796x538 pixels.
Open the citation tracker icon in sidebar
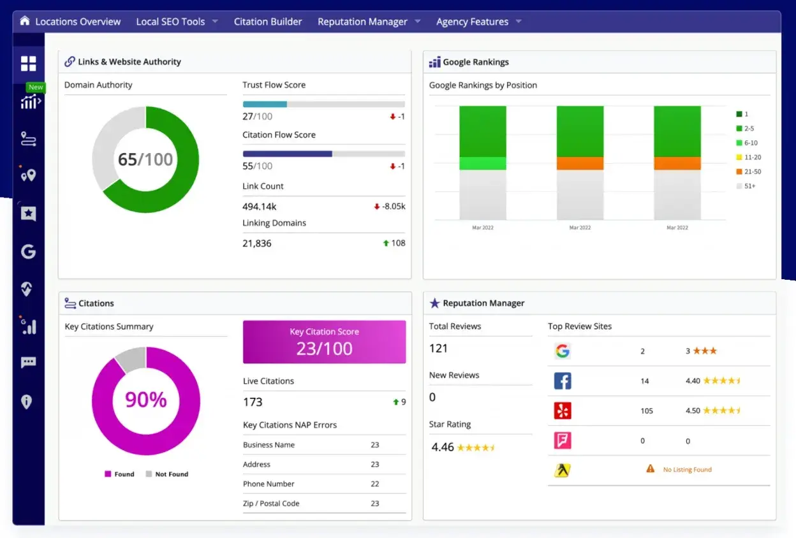click(28, 139)
